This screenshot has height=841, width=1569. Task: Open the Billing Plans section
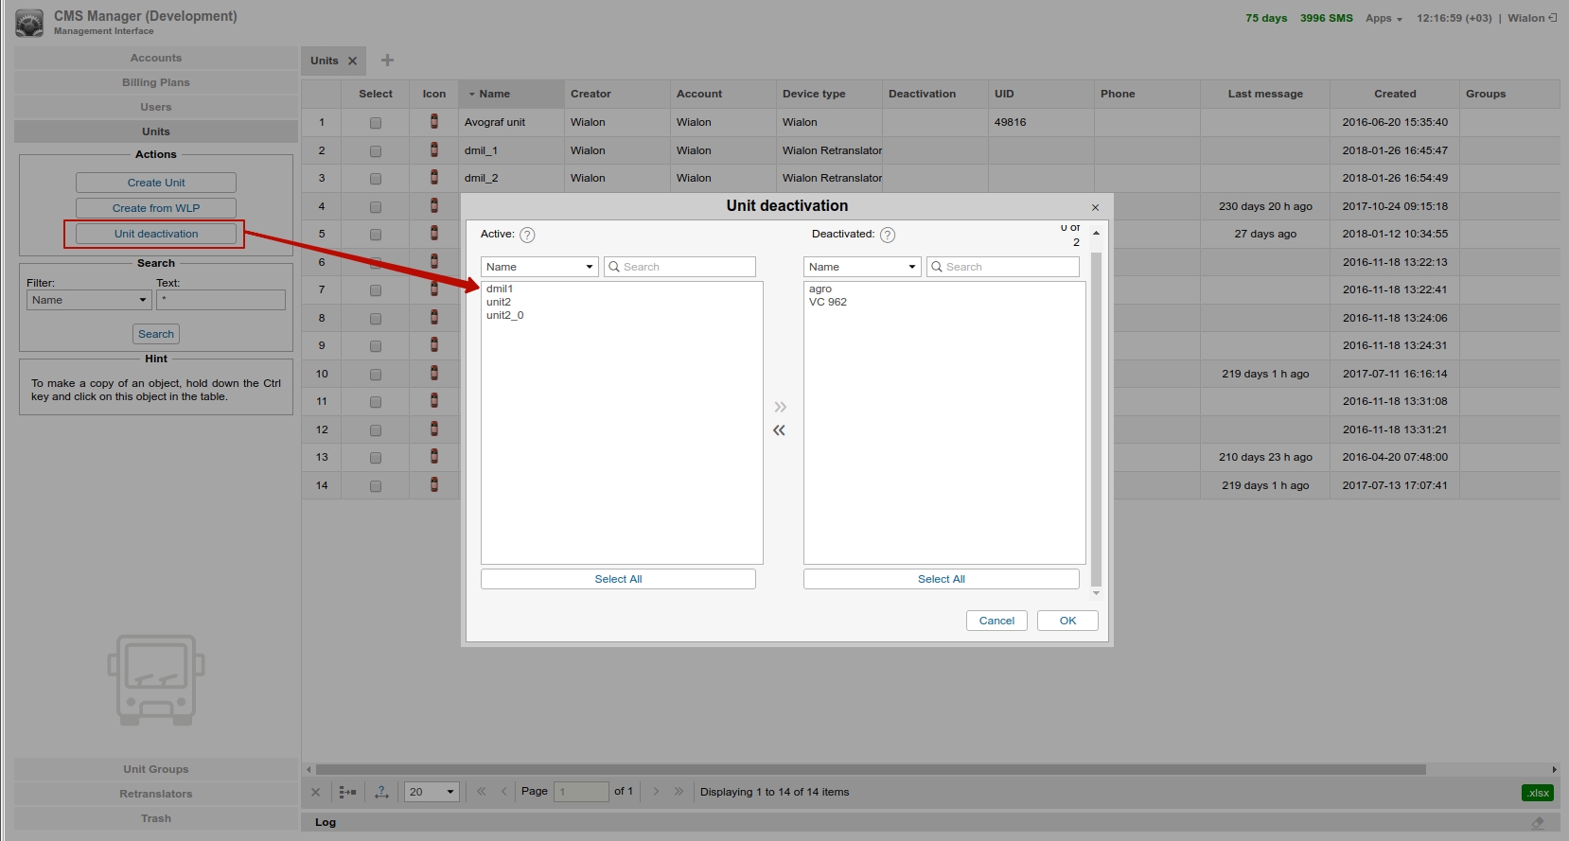[x=156, y=82]
